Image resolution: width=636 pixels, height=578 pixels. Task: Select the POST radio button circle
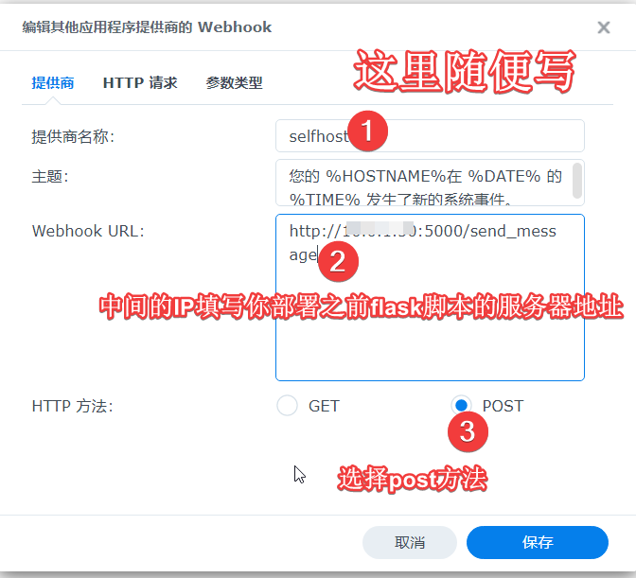(461, 405)
